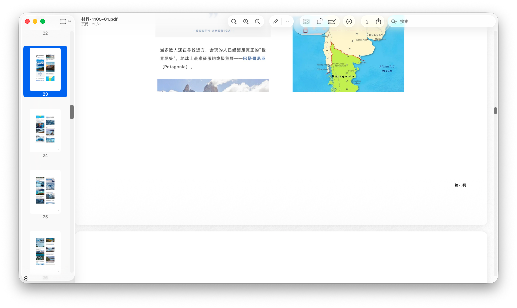Zoom in on the PDF page
Image resolution: width=517 pixels, height=308 pixels.
258,21
